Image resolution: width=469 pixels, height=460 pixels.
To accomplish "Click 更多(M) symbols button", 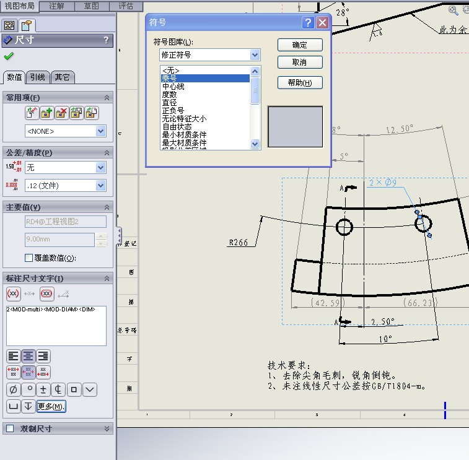I will (51, 407).
